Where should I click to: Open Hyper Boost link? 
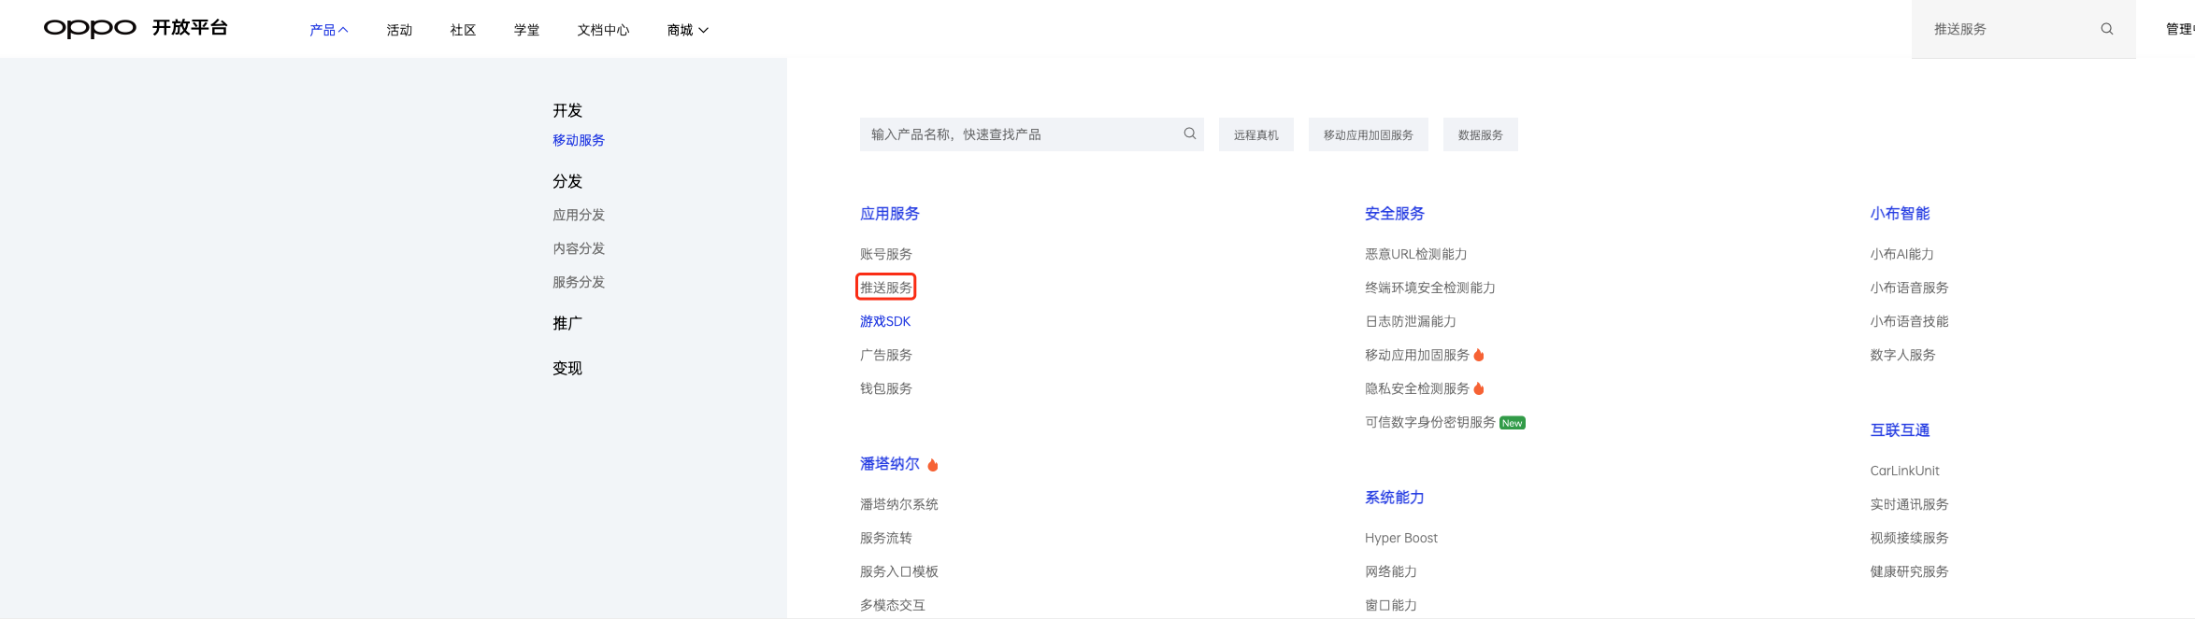click(x=1401, y=538)
